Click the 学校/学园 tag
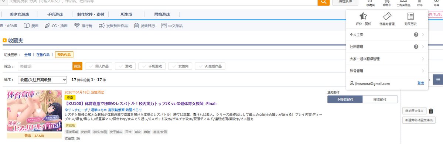 (x=100, y=132)
